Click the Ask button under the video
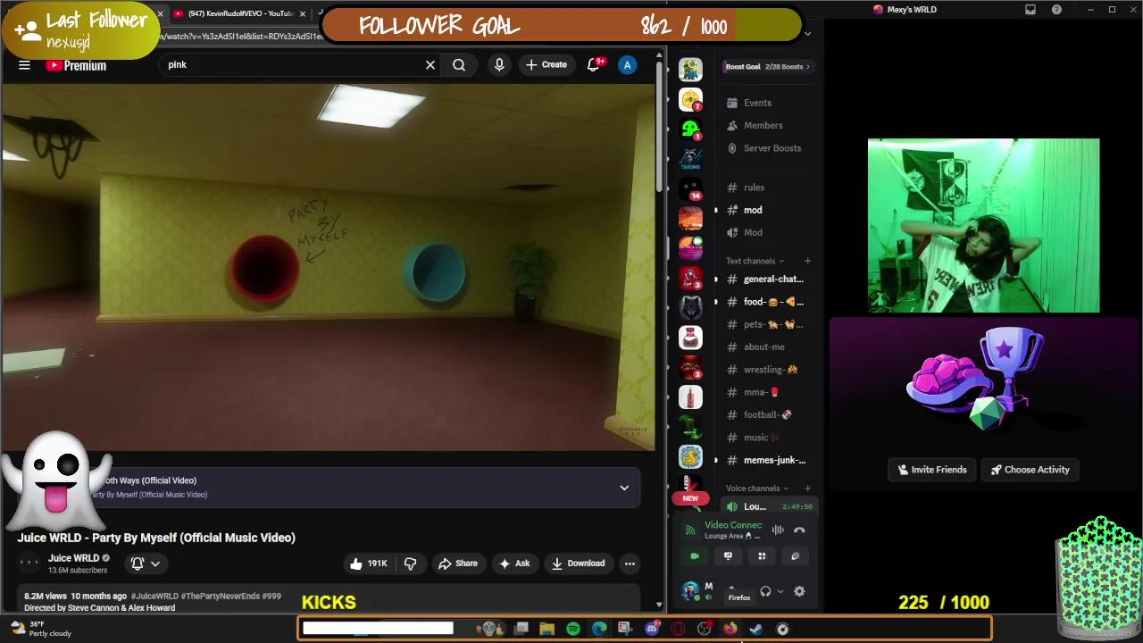The width and height of the screenshot is (1143, 643). (x=514, y=564)
